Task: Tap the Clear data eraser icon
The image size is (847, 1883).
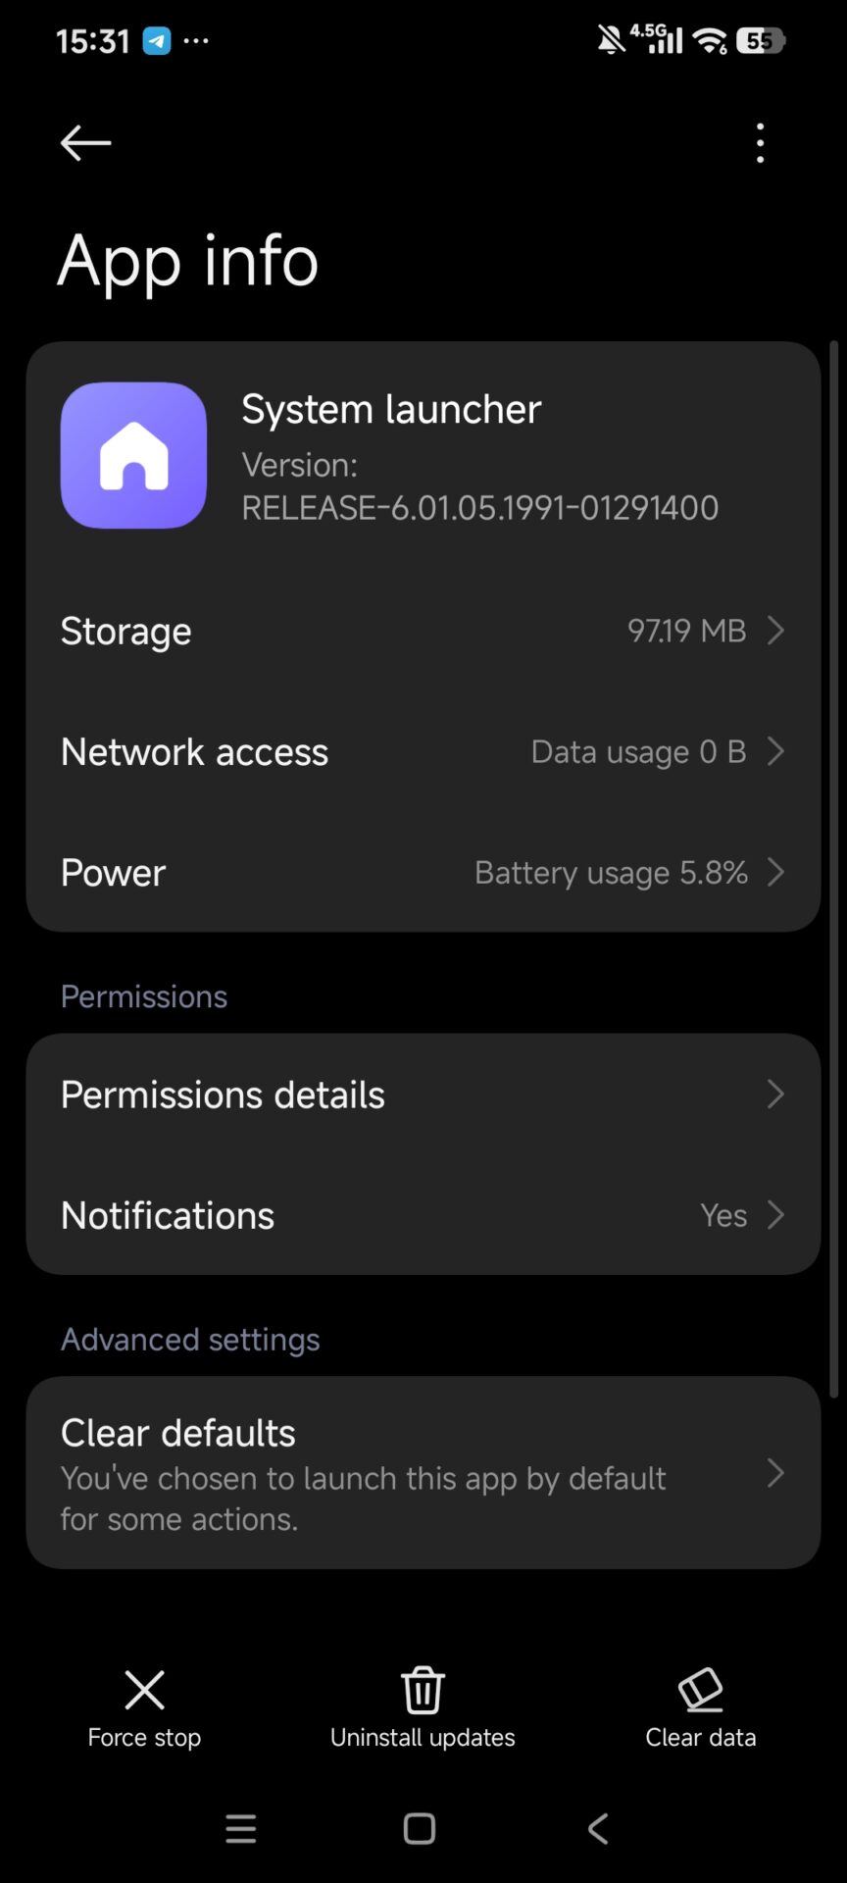Action: 700,1690
